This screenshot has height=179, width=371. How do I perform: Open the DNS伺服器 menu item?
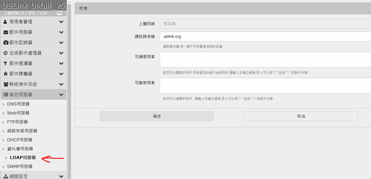click(x=18, y=104)
